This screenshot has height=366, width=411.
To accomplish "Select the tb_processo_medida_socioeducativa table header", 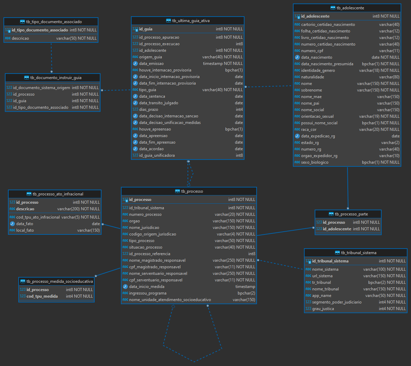I will [56, 281].
